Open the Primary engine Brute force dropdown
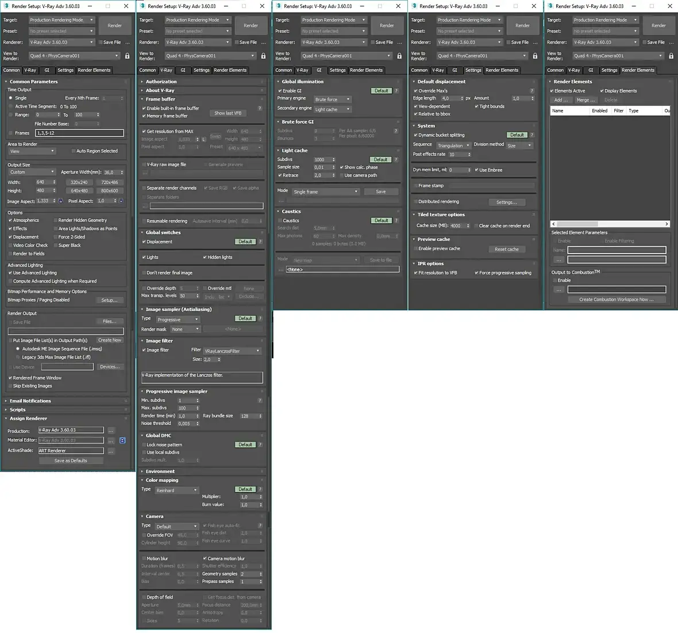 click(x=333, y=99)
